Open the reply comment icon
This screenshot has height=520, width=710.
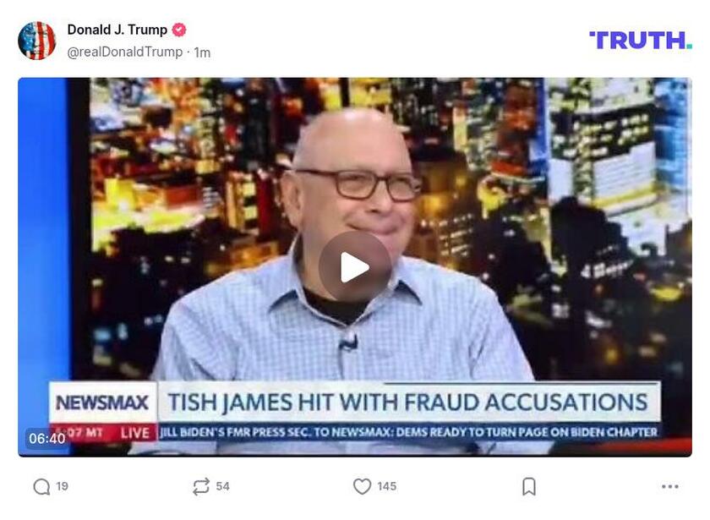point(41,486)
